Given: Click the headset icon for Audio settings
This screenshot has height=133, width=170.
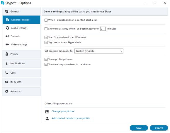Looking at the screenshot, I should tap(7, 28).
